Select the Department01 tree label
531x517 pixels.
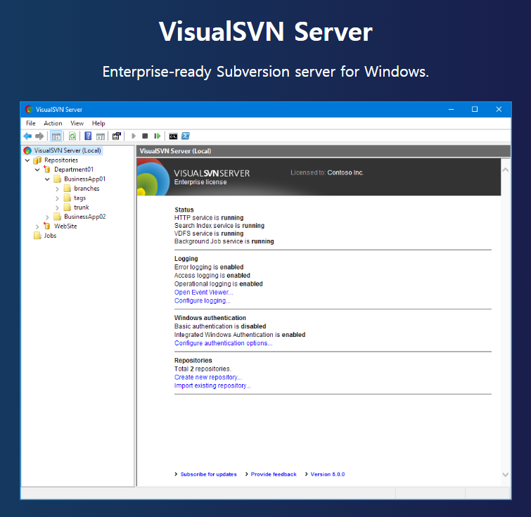point(73,170)
